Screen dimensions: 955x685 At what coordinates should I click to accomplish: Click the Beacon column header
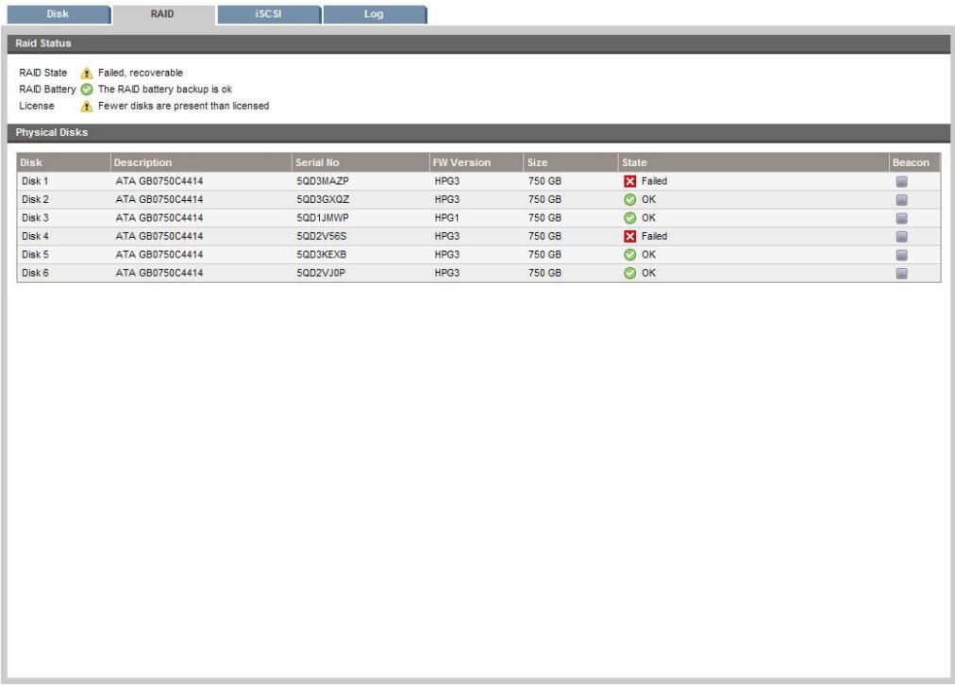coord(914,162)
